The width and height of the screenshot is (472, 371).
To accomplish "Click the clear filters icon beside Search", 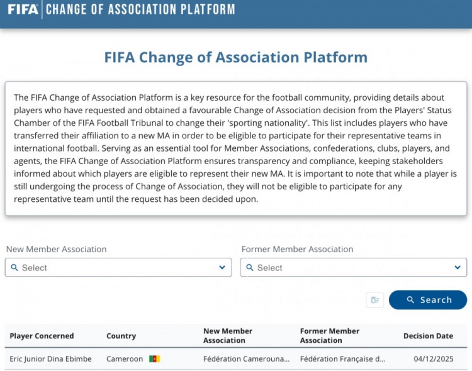I will 375,300.
